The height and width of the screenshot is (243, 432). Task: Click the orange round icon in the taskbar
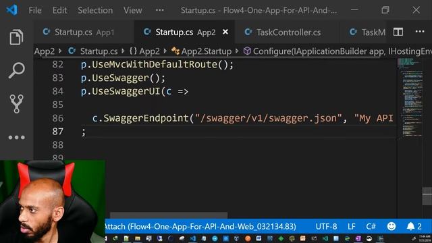(x=248, y=238)
